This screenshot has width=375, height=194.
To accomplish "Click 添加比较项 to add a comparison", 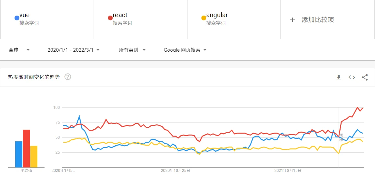I will (x=317, y=20).
